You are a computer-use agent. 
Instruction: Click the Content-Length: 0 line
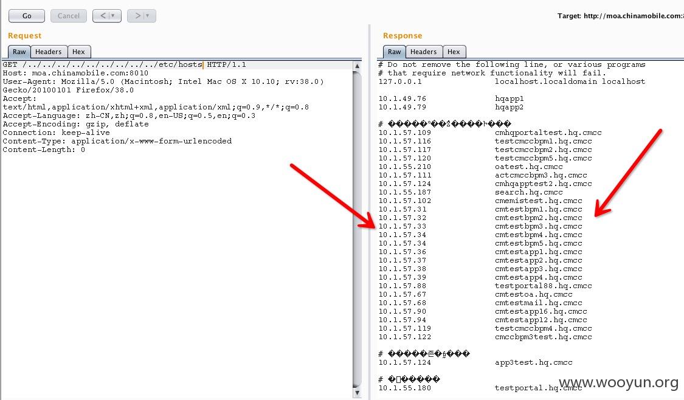(44, 150)
